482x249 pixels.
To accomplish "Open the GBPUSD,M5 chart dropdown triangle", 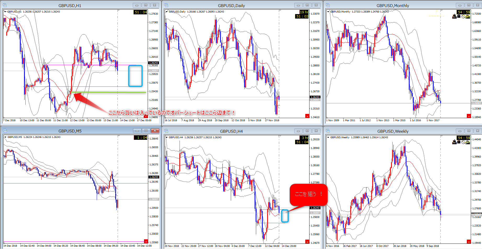I will pos(5,137).
